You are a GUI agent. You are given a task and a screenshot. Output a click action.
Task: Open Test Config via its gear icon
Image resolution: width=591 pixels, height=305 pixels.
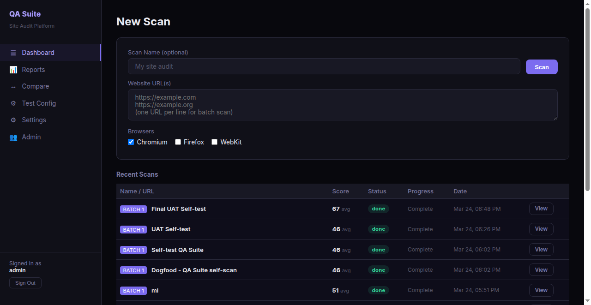click(13, 103)
